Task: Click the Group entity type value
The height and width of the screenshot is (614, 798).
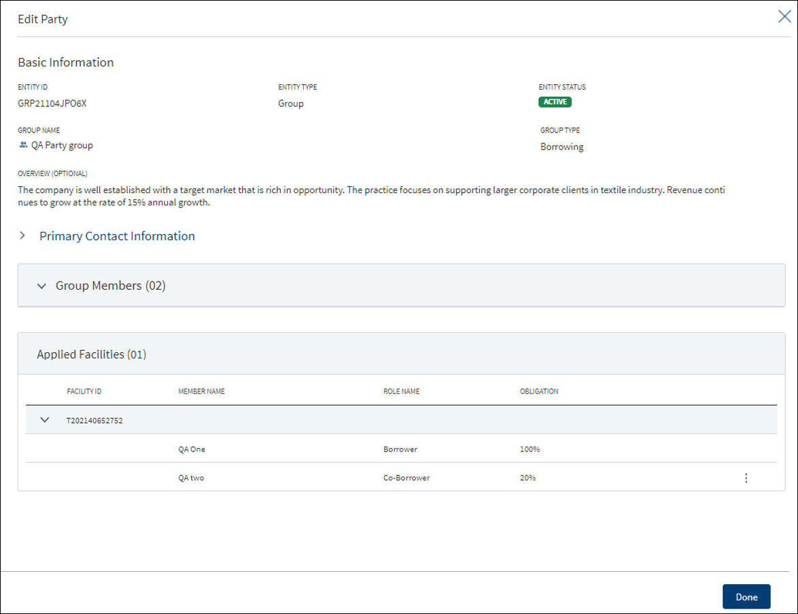Action: (x=291, y=103)
